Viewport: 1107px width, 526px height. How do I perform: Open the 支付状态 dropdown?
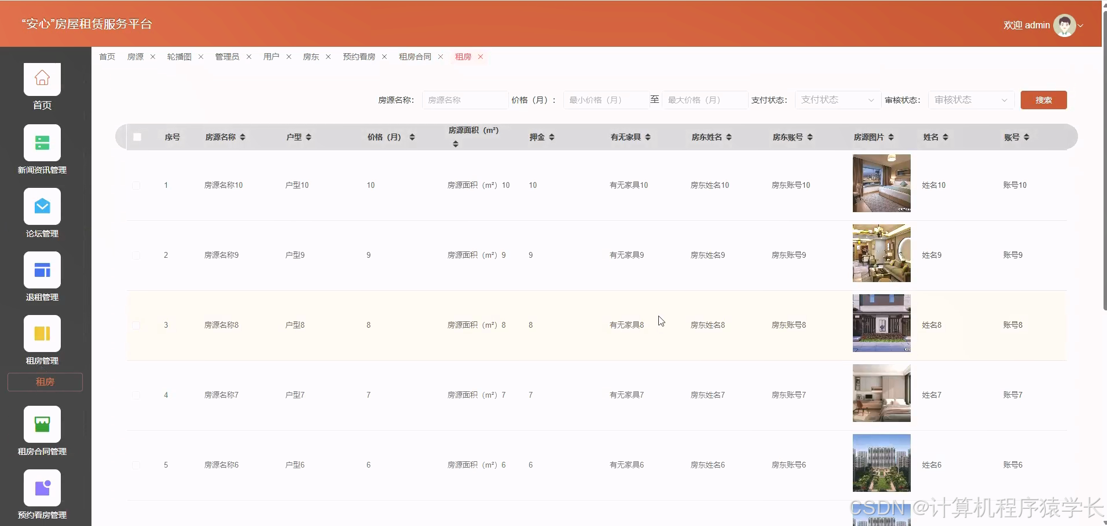tap(837, 100)
